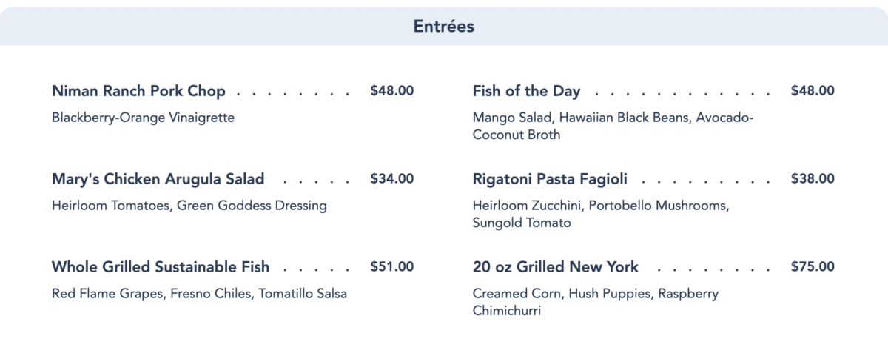Click the $51.00 price
Image resolution: width=888 pixels, height=350 pixels.
click(x=391, y=266)
